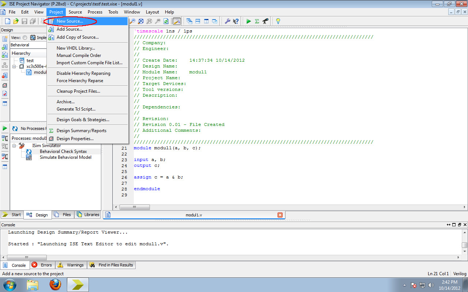Create a new file using the New icon

point(8,21)
